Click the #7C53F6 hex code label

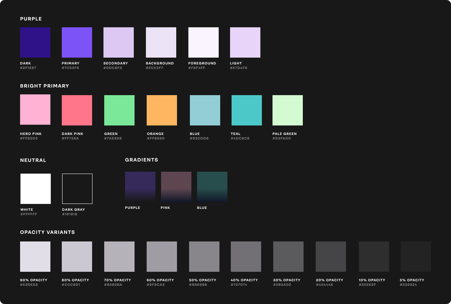click(x=70, y=68)
